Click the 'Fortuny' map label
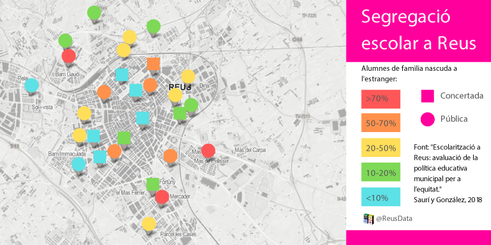The image size is (491, 245). [x=167, y=182]
